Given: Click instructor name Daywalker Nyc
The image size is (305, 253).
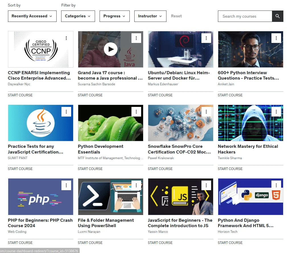Looking at the screenshot, I should [19, 84].
